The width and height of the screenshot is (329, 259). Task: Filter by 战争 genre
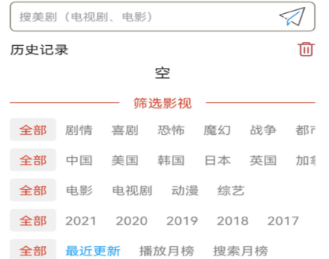(263, 130)
